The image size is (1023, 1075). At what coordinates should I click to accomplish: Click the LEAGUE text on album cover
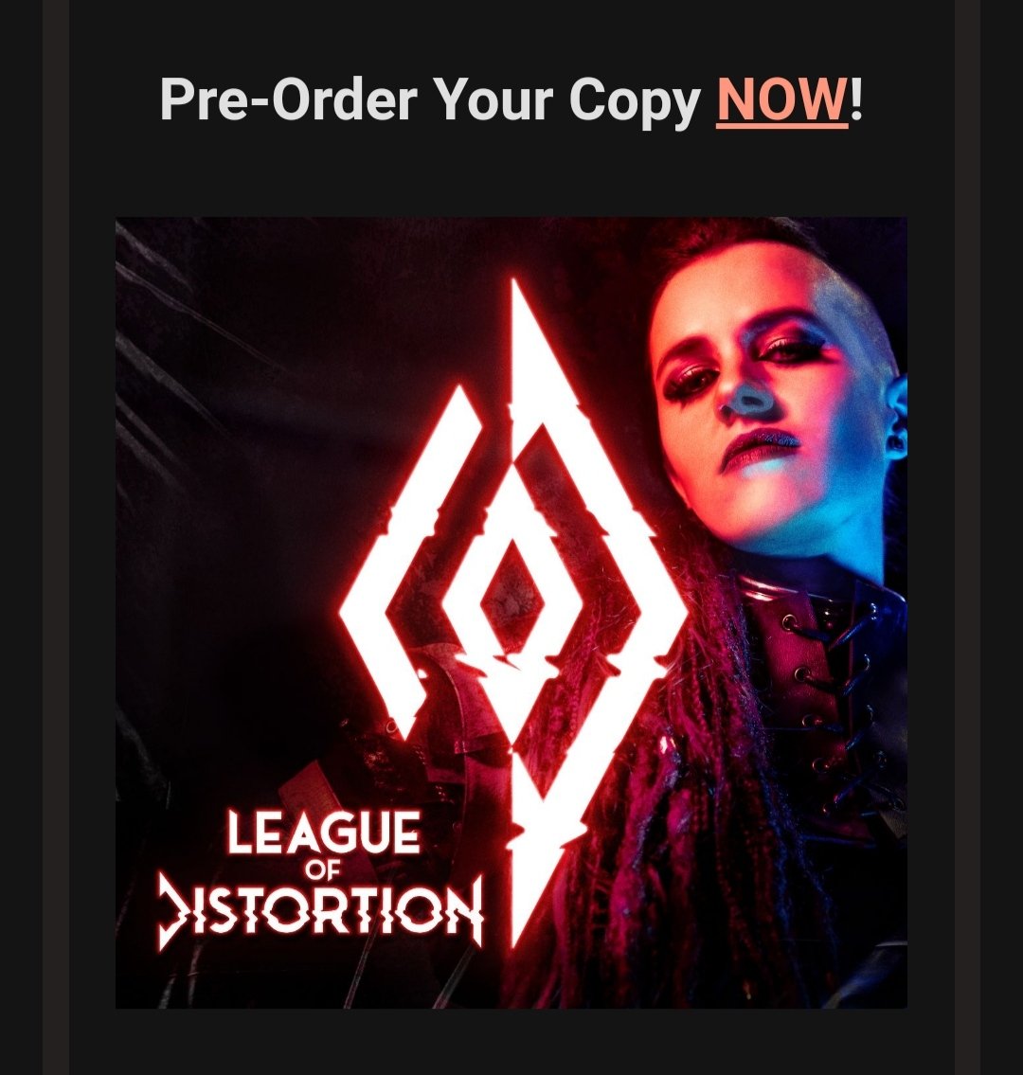click(x=323, y=833)
